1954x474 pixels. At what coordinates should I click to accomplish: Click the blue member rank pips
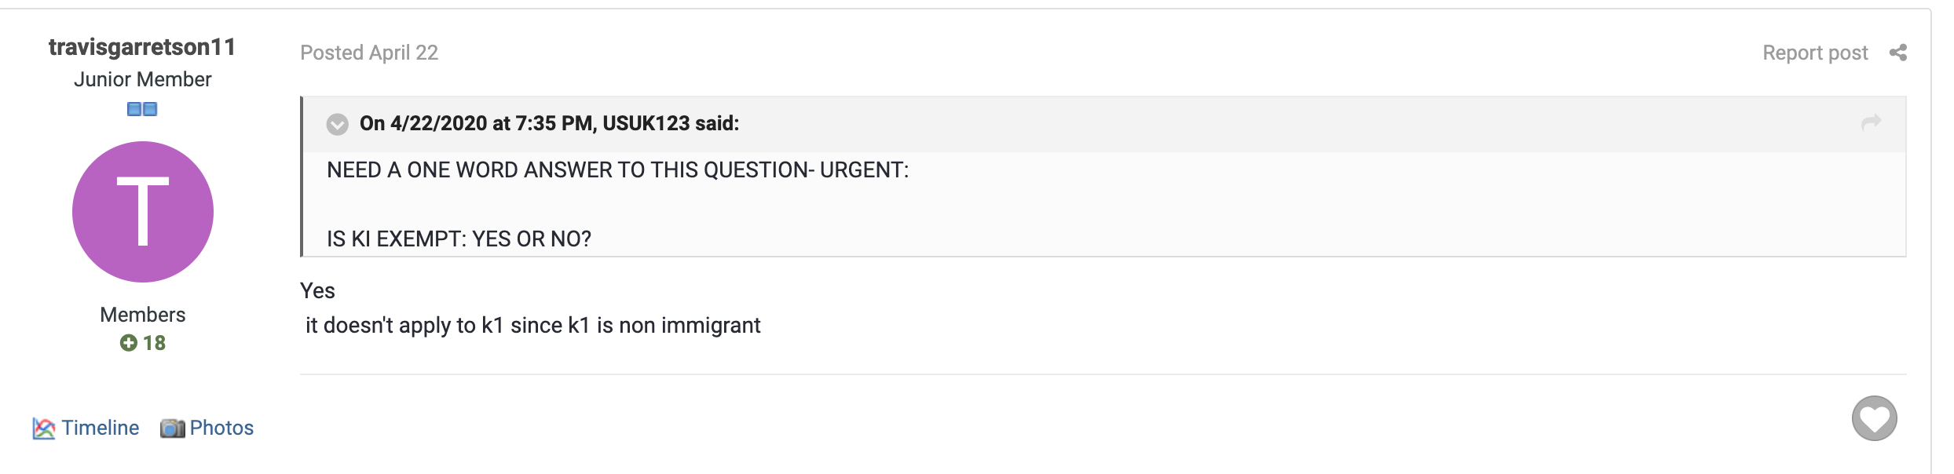[142, 109]
